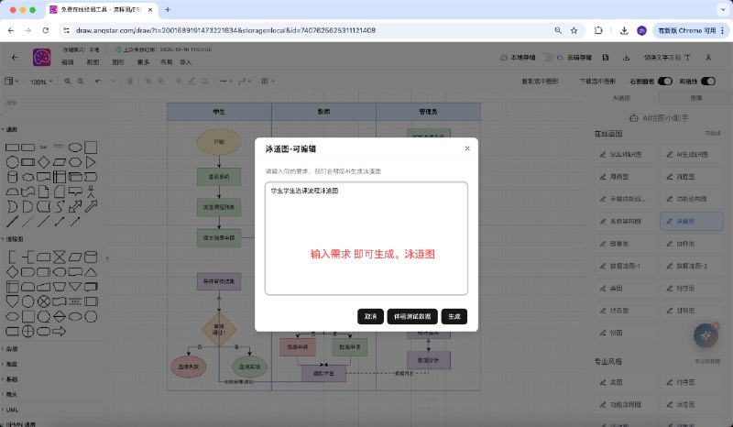The image size is (733, 427).
Task: Select 数据流图-1 option
Action: [x=626, y=266]
